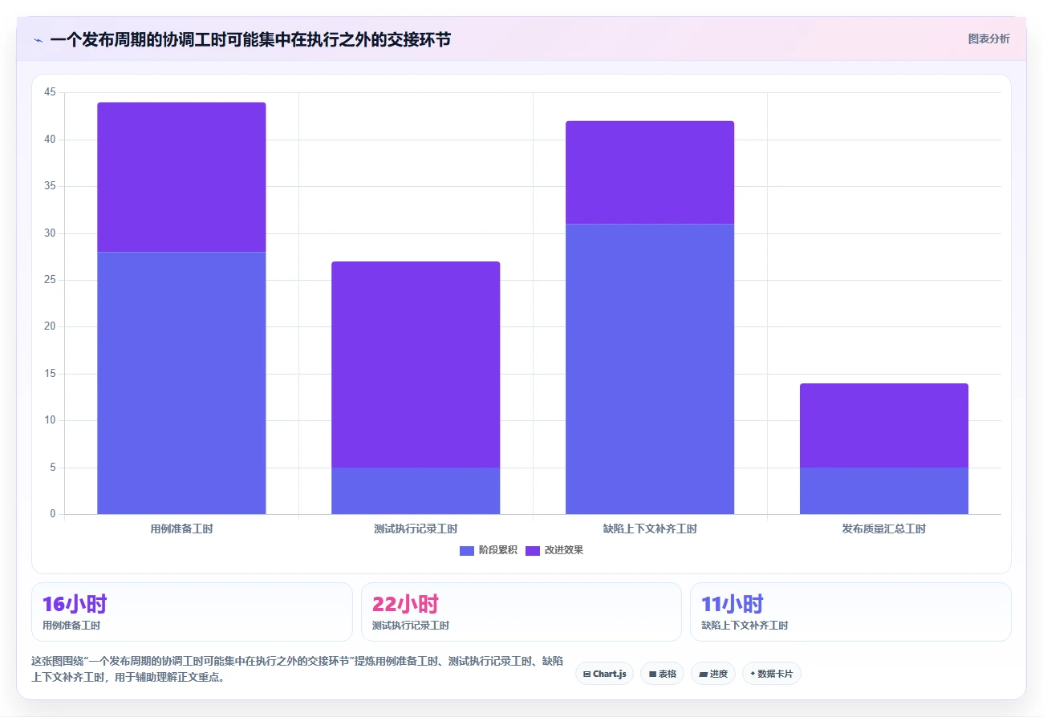
Task: Click the purple segment of 用例准备工时 bar
Action: [181, 177]
